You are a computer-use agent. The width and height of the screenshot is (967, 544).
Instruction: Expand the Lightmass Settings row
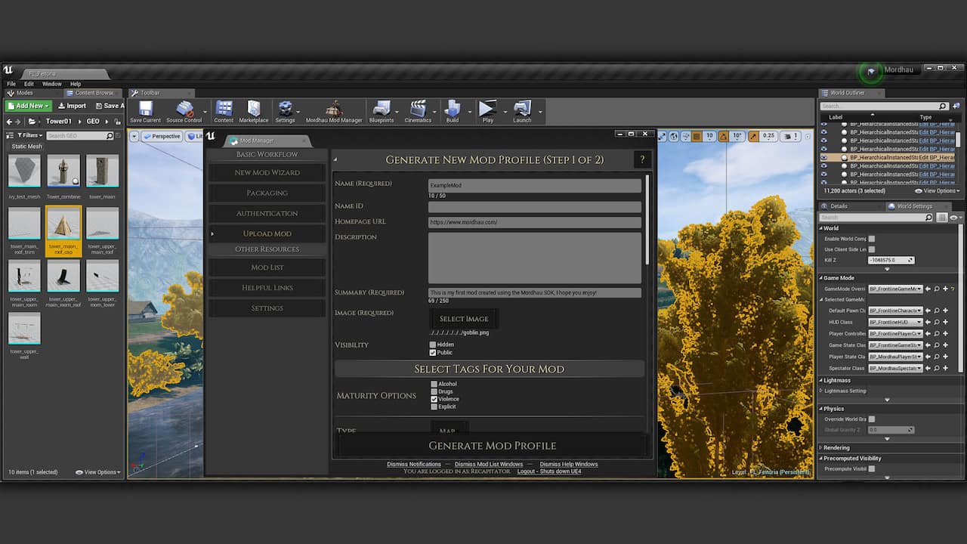[821, 391]
